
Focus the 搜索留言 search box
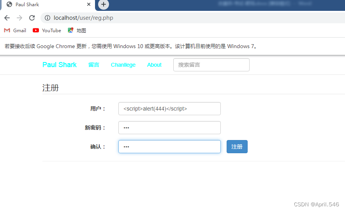click(211, 65)
